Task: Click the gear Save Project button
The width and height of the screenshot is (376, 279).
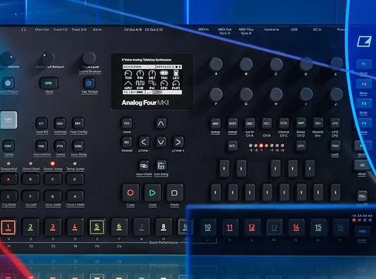Action: coord(8,83)
